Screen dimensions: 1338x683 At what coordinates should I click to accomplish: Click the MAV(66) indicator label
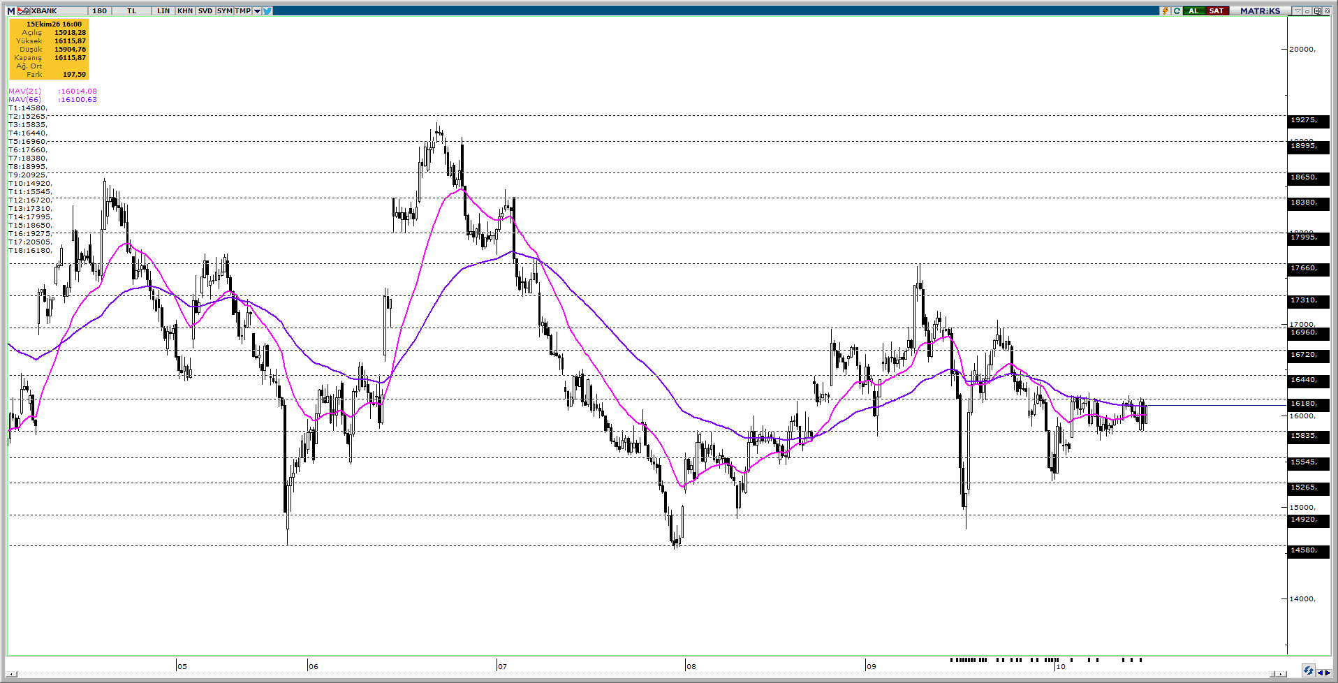(25, 100)
